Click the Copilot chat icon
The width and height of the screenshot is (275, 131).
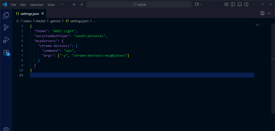click(x=197, y=5)
